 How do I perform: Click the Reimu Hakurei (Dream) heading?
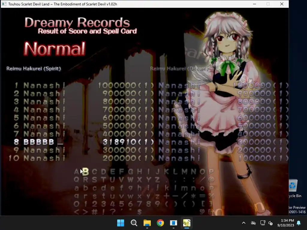click(x=179, y=69)
